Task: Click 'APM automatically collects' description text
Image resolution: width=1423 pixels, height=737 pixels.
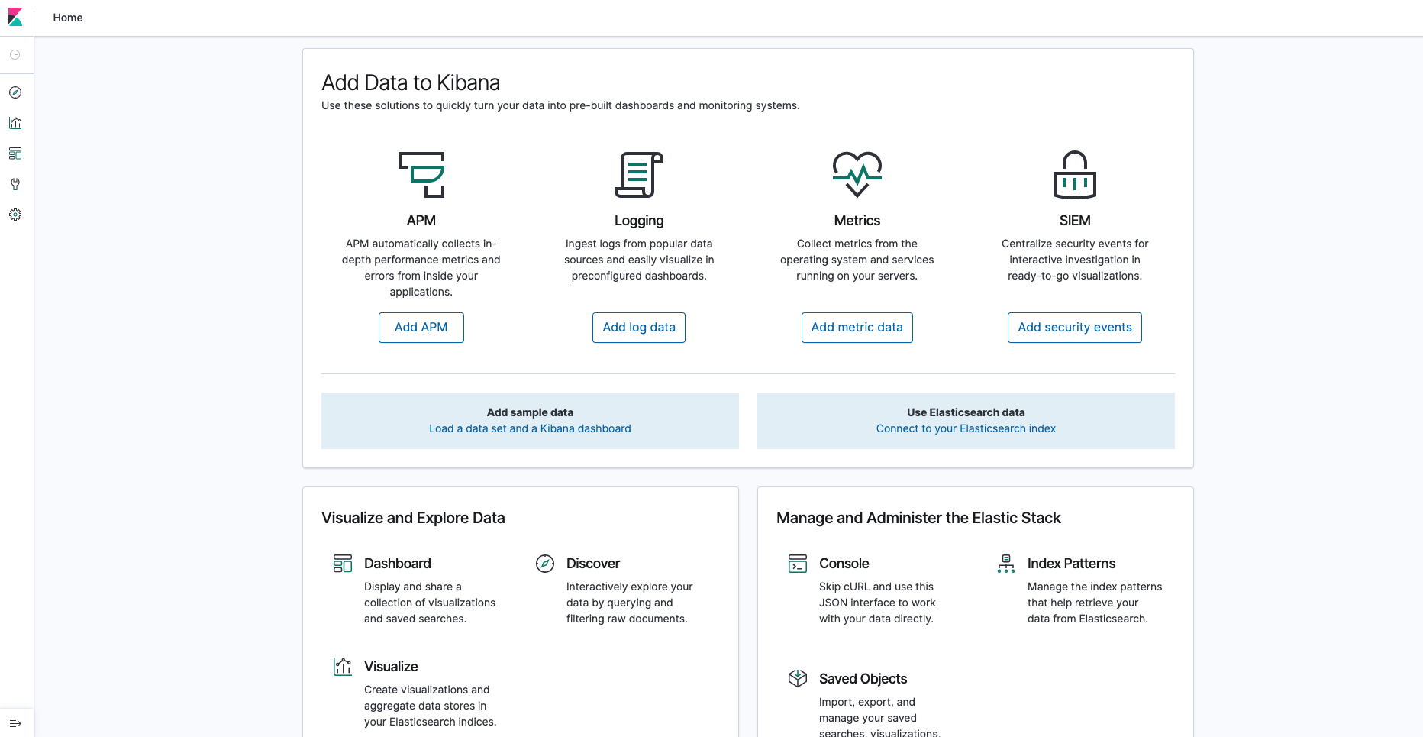Action: 421,267
